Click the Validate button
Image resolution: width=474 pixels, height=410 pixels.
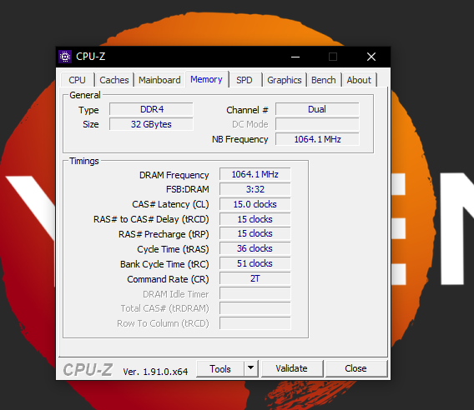292,368
